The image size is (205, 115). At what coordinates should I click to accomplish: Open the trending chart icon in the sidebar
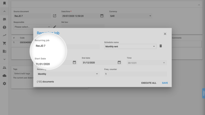[x=4, y=35]
